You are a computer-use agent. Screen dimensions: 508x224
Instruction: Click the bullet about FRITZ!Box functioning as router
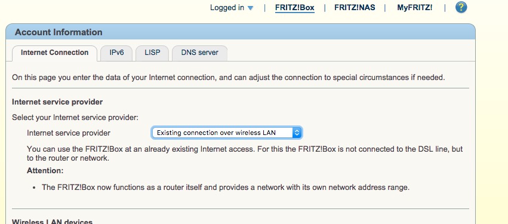tap(226, 188)
